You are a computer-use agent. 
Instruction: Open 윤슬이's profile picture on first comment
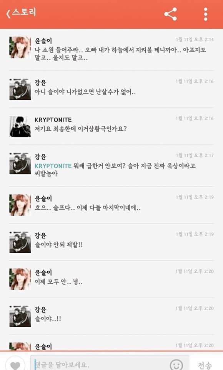tap(20, 47)
